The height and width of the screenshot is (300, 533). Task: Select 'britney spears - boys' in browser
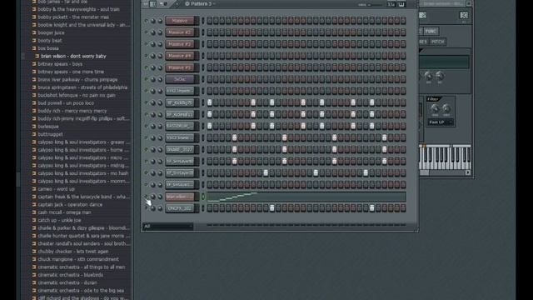coord(60,64)
